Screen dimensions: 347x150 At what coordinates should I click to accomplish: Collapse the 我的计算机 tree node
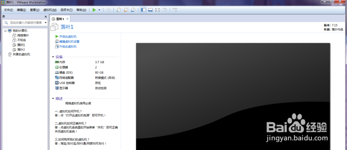[x=5, y=31]
